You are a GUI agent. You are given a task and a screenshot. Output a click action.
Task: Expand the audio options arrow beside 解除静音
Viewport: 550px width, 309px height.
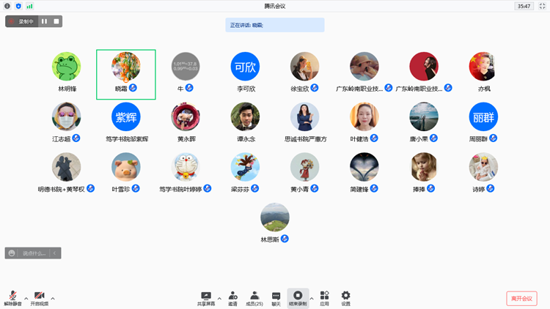[26, 298]
